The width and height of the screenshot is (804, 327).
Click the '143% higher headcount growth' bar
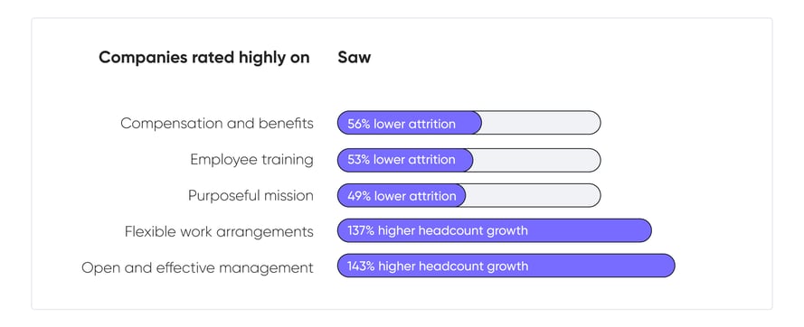pos(506,266)
